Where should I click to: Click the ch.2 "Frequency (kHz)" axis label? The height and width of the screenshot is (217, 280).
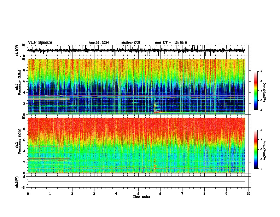(x=19, y=141)
